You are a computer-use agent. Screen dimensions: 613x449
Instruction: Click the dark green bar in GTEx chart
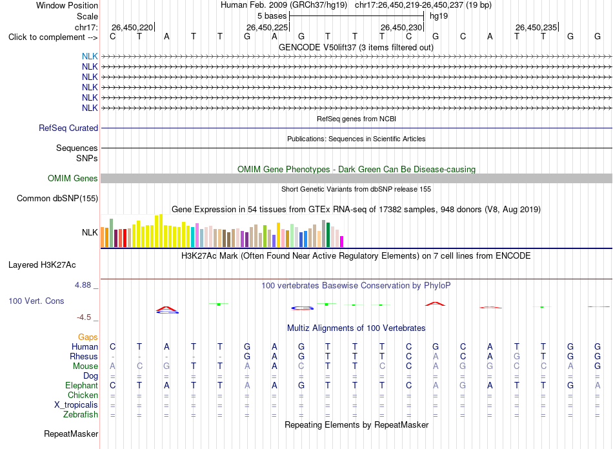coord(328,234)
